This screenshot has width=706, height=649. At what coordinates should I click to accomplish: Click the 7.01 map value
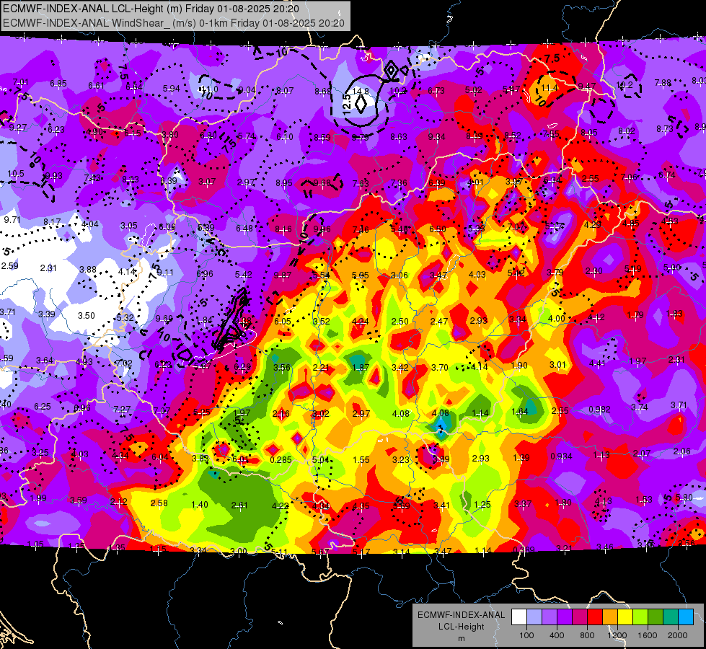tap(20, 82)
